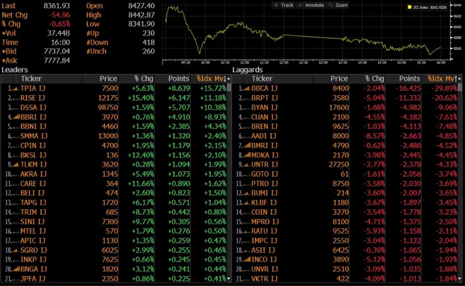Click the Leaders Ticker column header
This screenshot has width=465, height=286.
coord(31,79)
